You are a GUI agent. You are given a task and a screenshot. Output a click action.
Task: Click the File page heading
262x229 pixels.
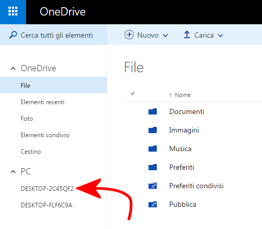coord(134,67)
